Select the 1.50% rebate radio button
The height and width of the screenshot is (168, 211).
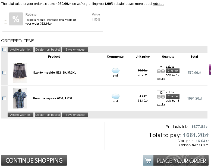(x=5, y=22)
